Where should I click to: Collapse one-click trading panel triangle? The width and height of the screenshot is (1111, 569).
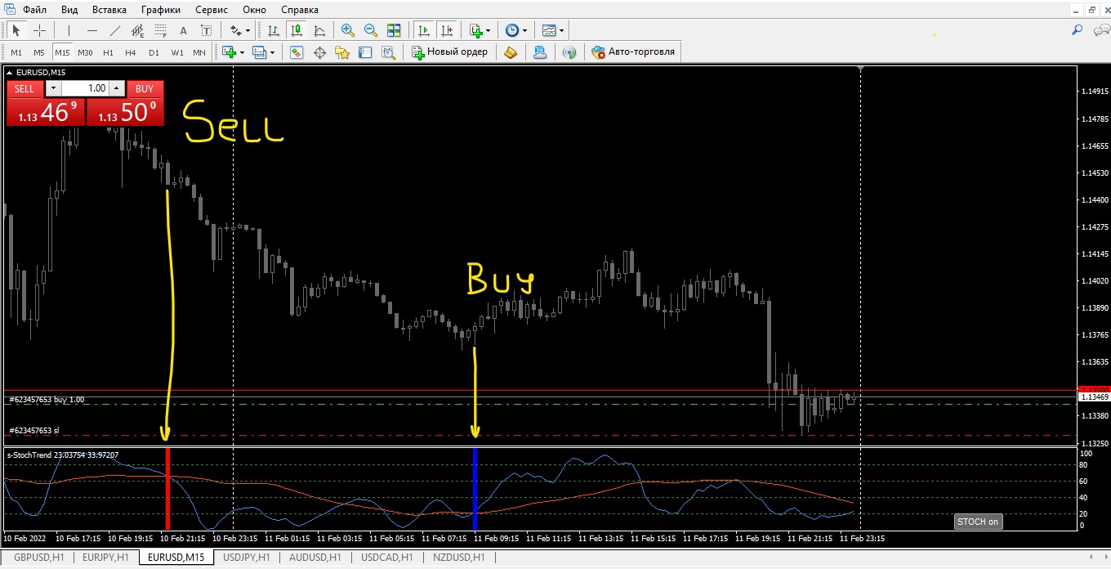(x=10, y=73)
